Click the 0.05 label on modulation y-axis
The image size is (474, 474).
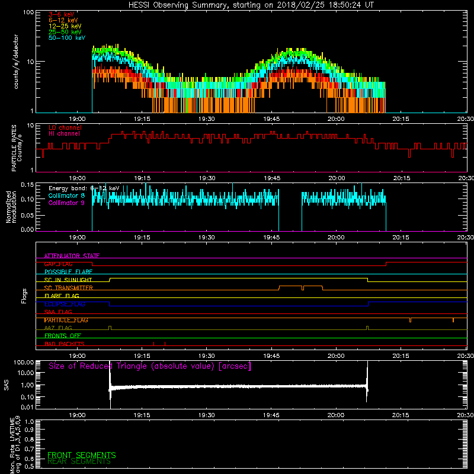coord(27,215)
